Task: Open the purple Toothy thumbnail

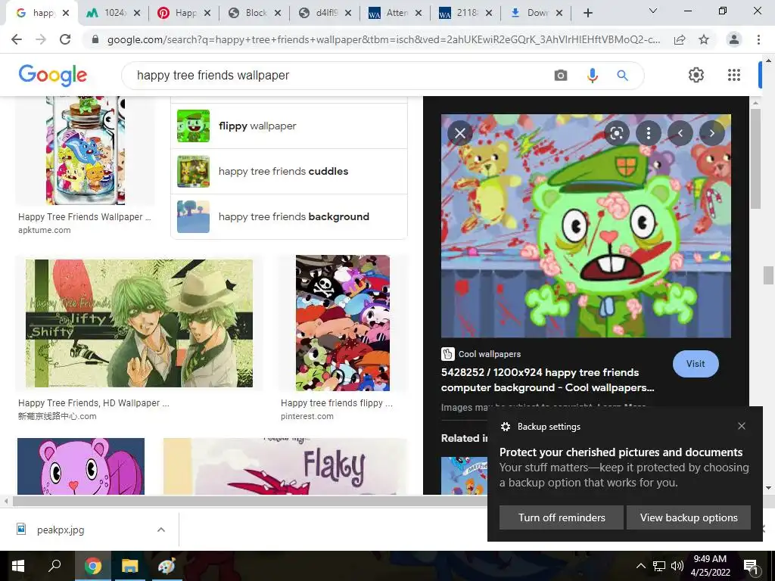Action: click(81, 466)
